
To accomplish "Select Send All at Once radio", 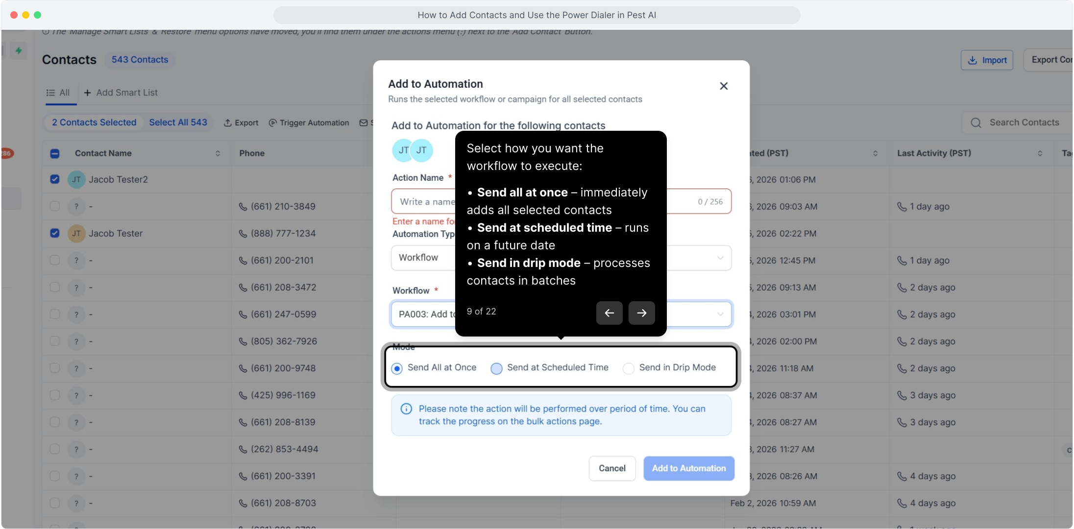I will [x=397, y=368].
